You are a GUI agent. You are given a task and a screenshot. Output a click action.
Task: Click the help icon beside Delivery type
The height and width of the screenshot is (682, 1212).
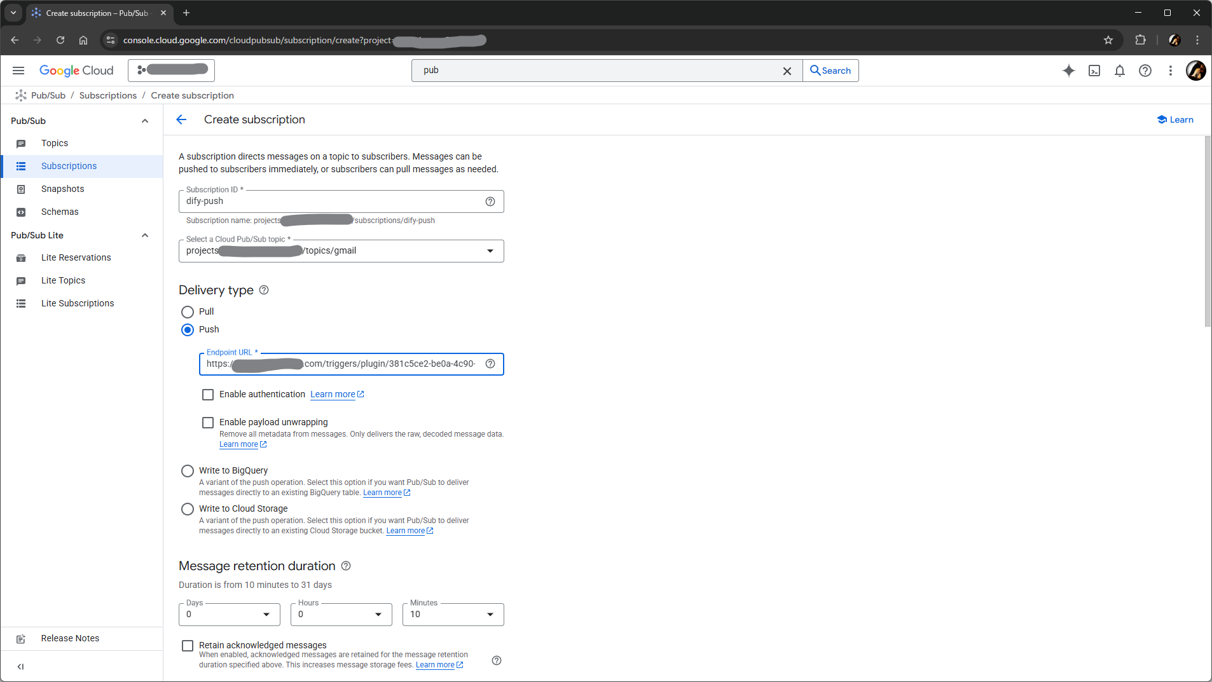coord(264,290)
